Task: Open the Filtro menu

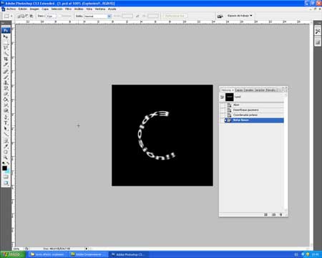Action: click(68, 9)
